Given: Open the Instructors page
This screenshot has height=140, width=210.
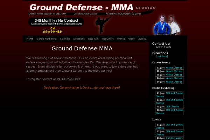Looking at the screenshot, I should pyautogui.click(x=107, y=39).
